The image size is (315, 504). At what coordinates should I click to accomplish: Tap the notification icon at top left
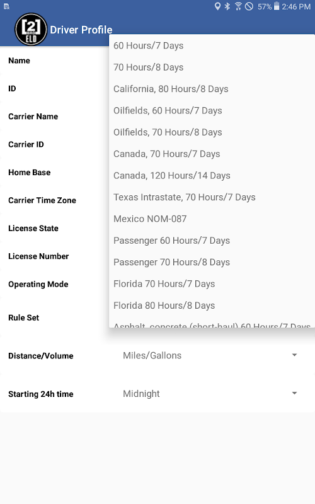[6, 6]
